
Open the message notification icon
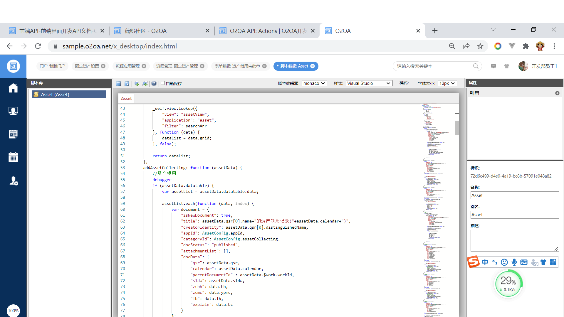[493, 66]
